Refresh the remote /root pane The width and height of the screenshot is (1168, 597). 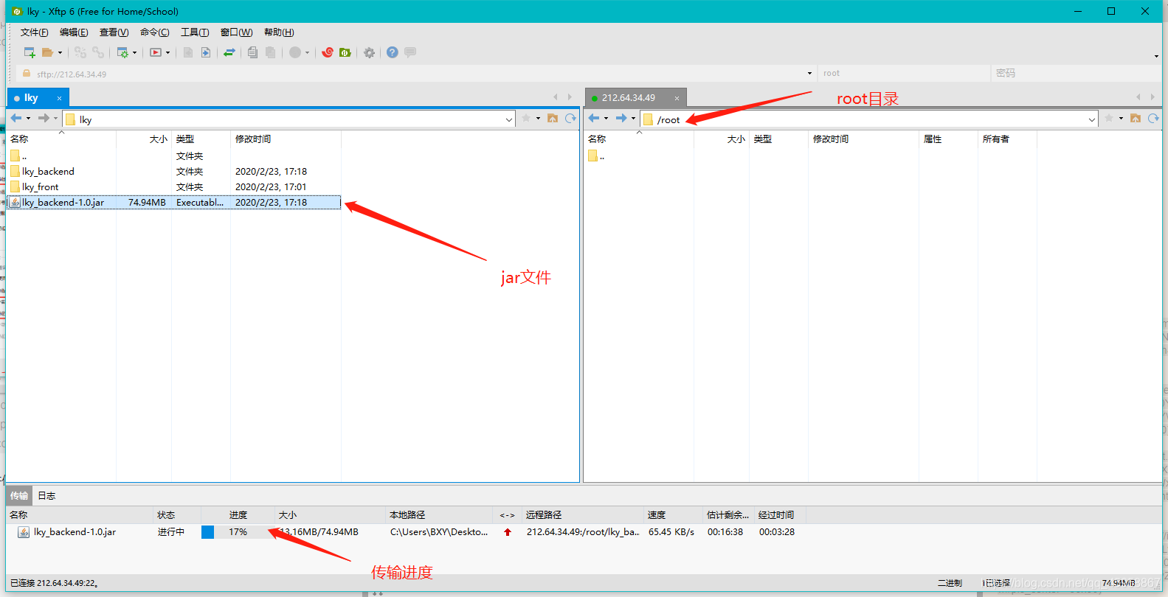coord(1153,118)
